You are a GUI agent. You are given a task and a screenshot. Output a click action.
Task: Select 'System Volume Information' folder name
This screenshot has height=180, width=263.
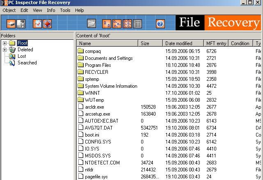(x=111, y=86)
